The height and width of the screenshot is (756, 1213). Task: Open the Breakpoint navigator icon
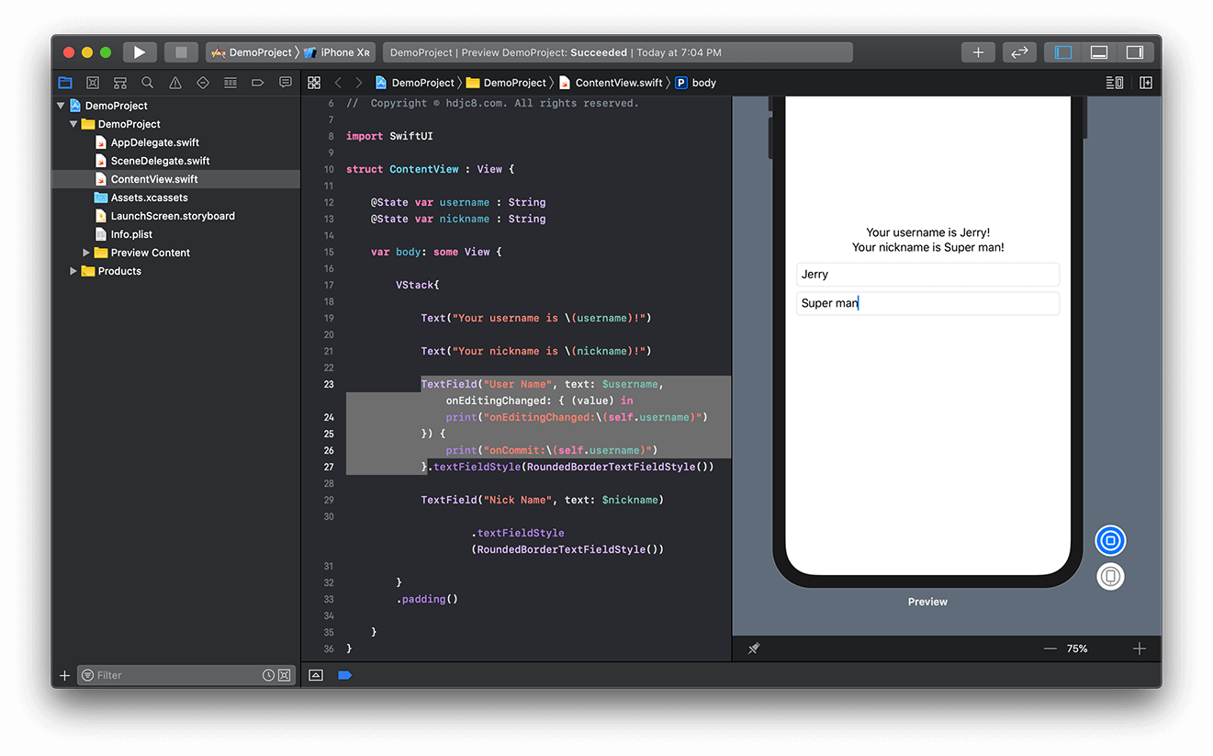[258, 83]
